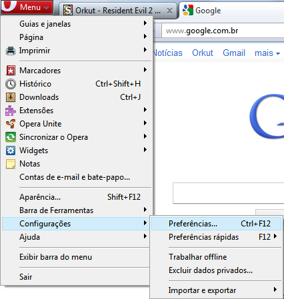
Task: Choose Excluir dados privados
Action: (x=216, y=270)
